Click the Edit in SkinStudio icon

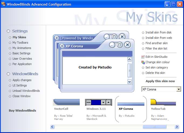point(143,57)
